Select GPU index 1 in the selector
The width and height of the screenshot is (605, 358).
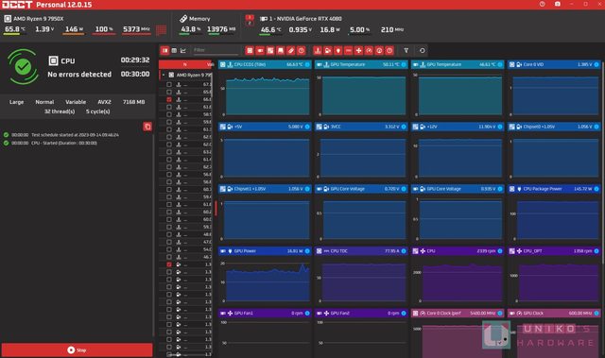(250, 17)
